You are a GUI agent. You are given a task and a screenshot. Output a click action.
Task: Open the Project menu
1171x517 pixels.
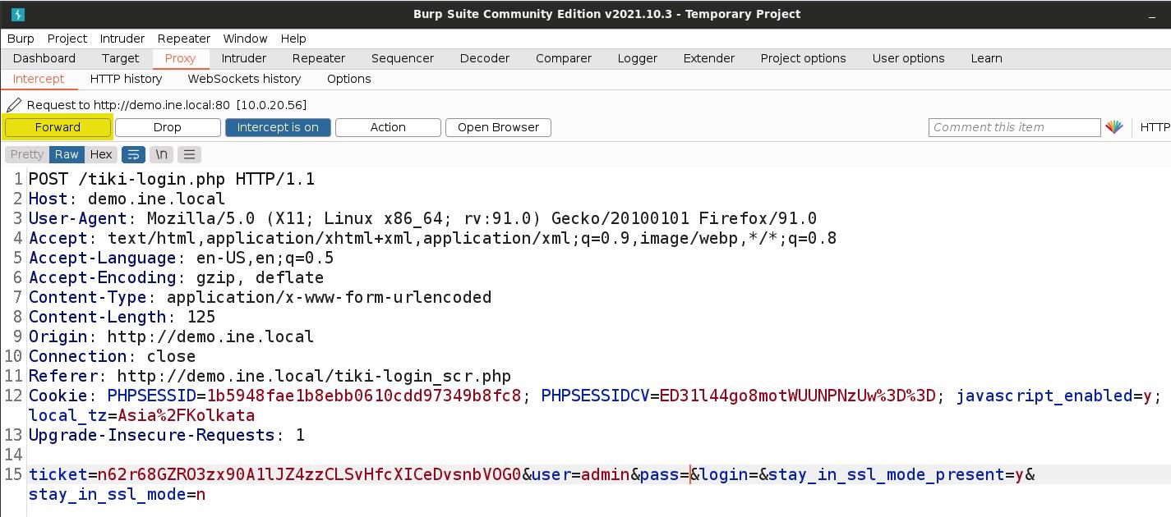(67, 39)
